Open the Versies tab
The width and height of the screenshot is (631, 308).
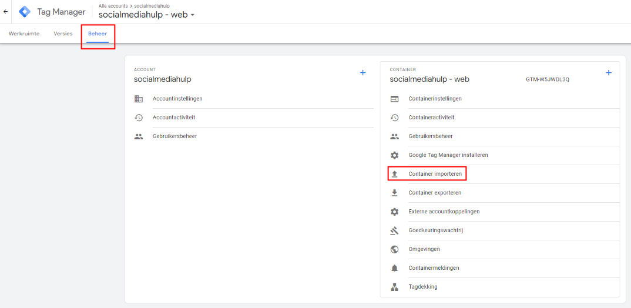click(63, 34)
